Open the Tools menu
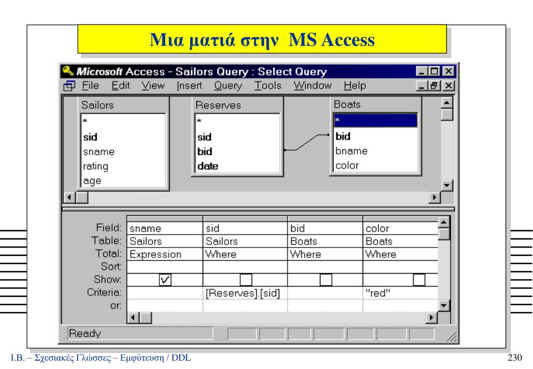Screen dimensions: 533x369 click(268, 85)
